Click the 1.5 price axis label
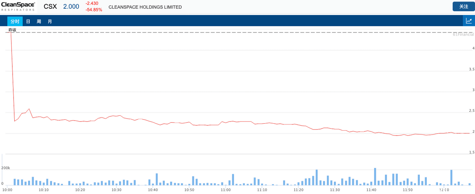This screenshot has height=194, width=475. (472, 152)
